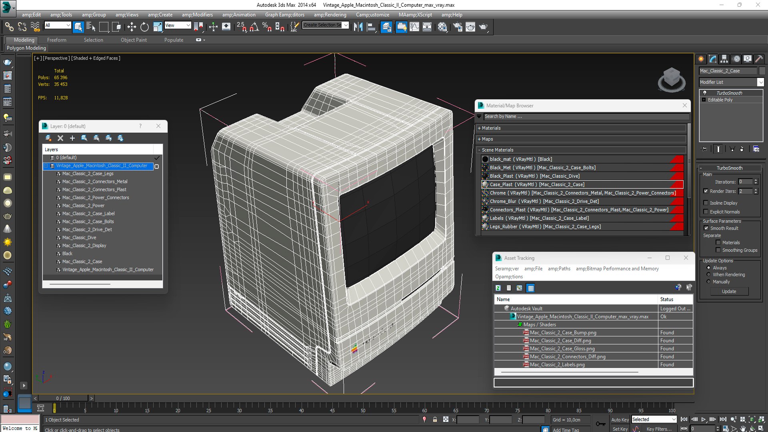Image resolution: width=768 pixels, height=432 pixels.
Task: Open the Graph Editors menu
Action: pyautogui.click(x=284, y=15)
